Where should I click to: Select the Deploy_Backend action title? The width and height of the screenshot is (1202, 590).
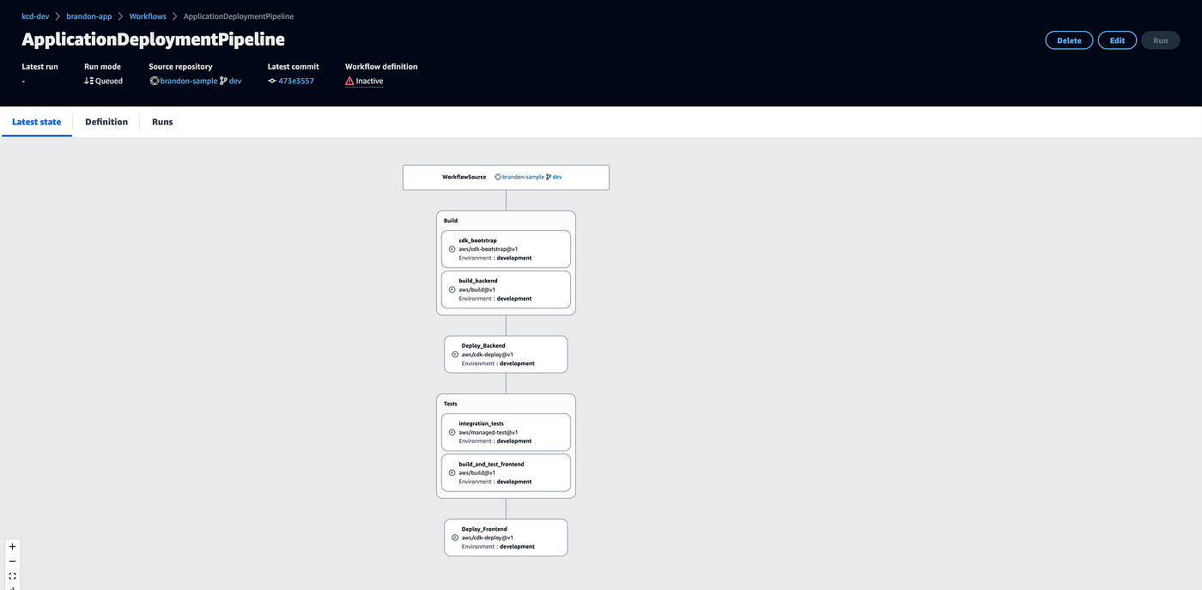pos(483,346)
